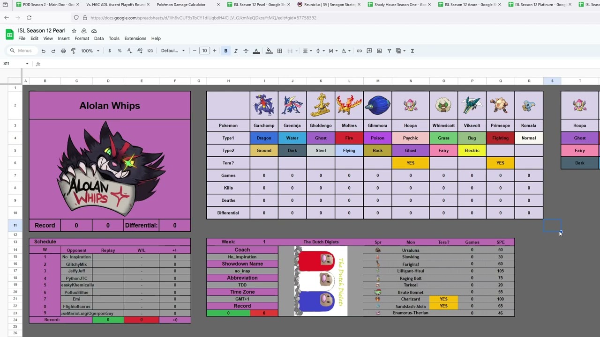Click the Create a filter icon
Screen dimensions: 600x337
pos(389,51)
